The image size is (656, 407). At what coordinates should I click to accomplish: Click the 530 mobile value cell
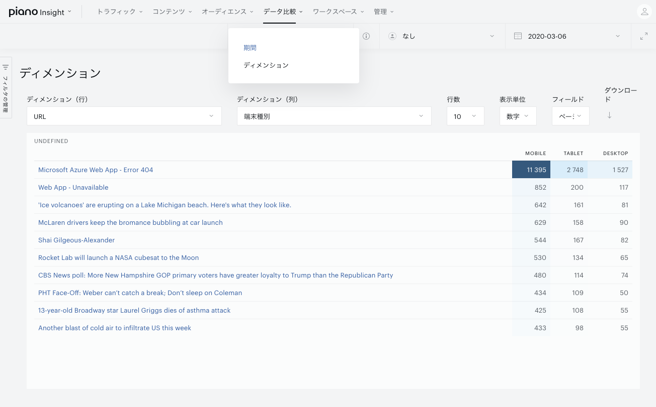point(531,257)
